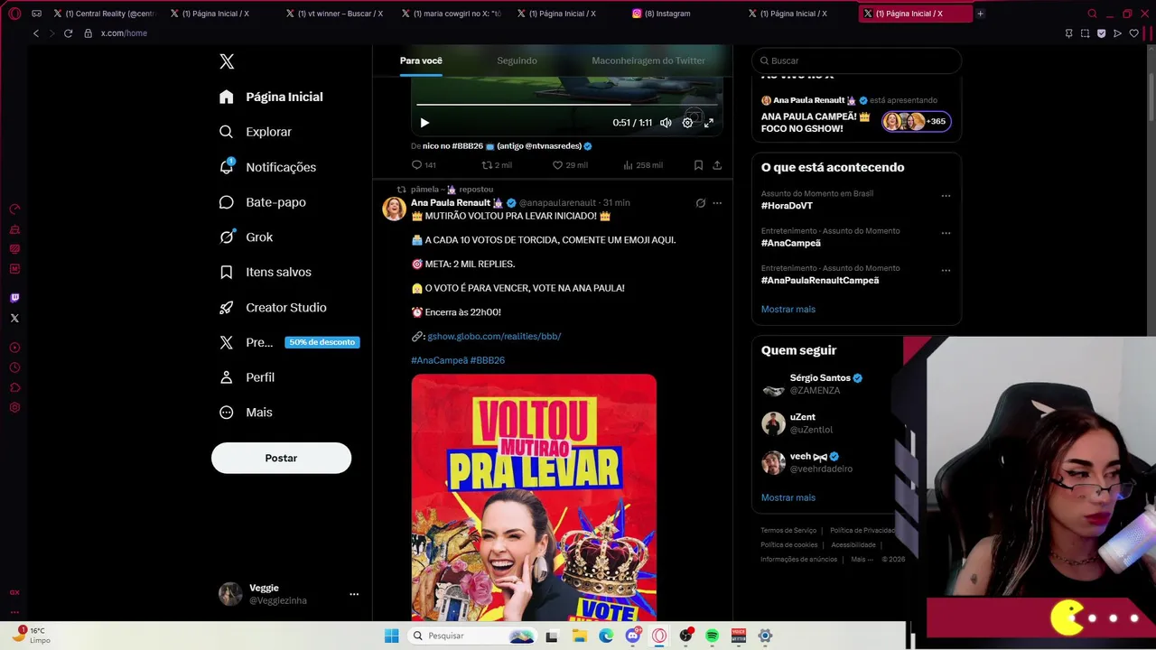Open more options for #AnaCampeã trend
This screenshot has height=650, width=1156.
946,233
